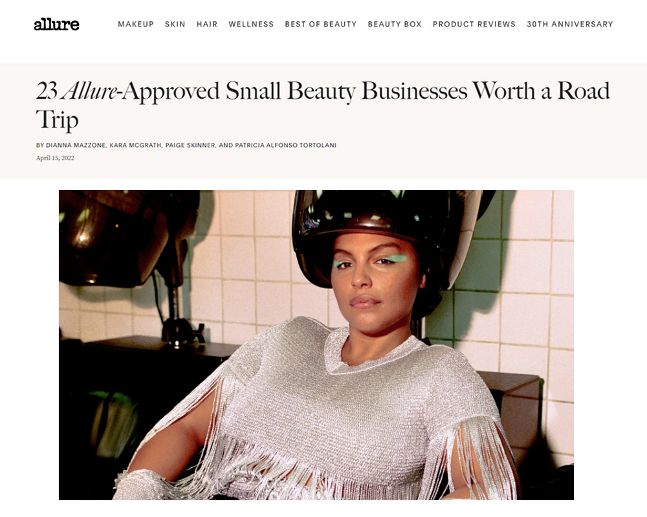Viewport: 647px width, 517px height.
Task: Click author Patricia Alfonso Tortolani
Action: [x=285, y=145]
